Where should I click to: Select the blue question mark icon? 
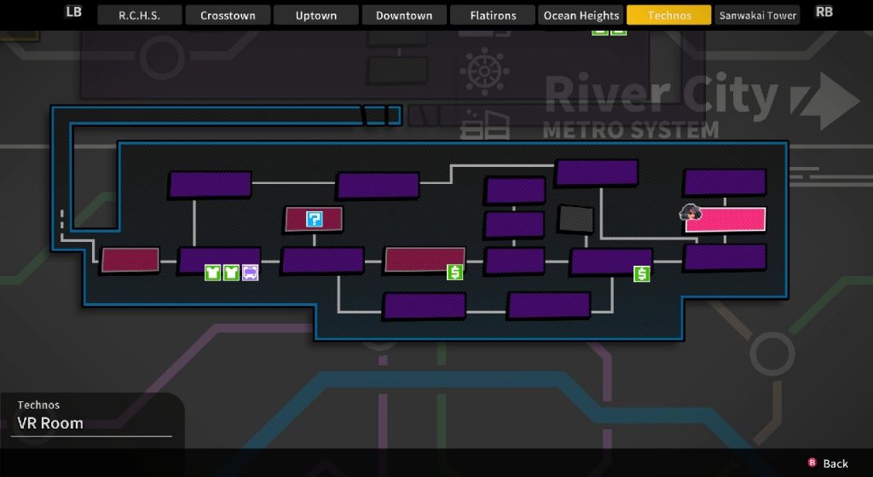pyautogui.click(x=314, y=219)
